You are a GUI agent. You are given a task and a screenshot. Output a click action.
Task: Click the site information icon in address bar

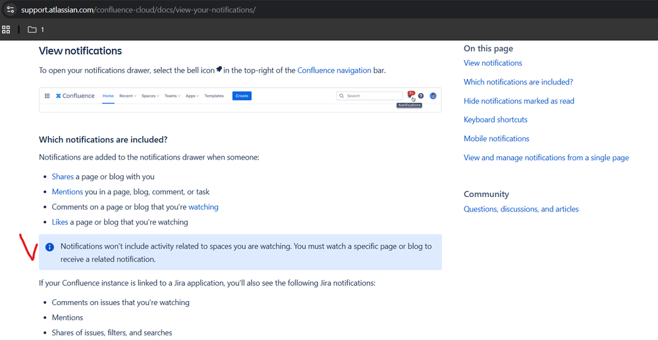11,9
